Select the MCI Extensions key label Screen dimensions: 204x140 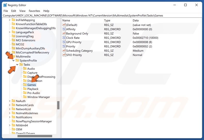(26, 40)
